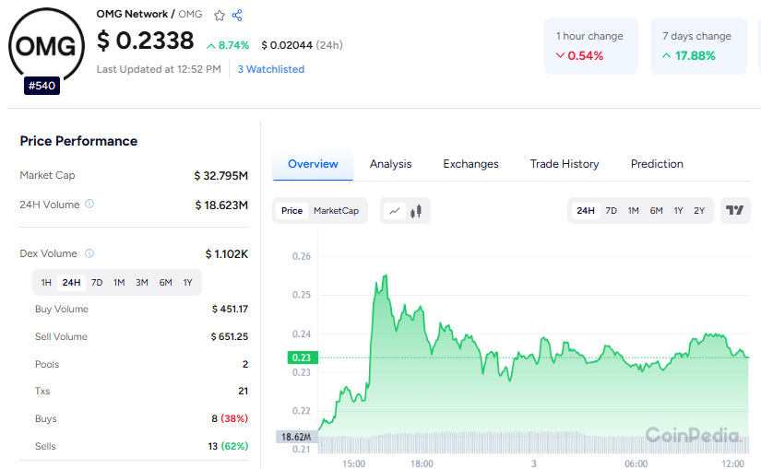Select 1Y Dex Volume period
This screenshot has height=469, width=761.
pyautogui.click(x=188, y=282)
